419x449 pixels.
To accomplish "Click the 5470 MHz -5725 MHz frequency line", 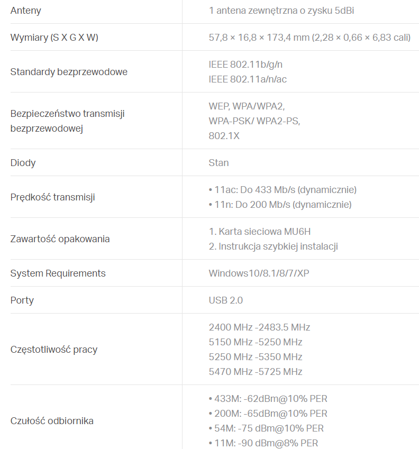I will coord(256,372).
